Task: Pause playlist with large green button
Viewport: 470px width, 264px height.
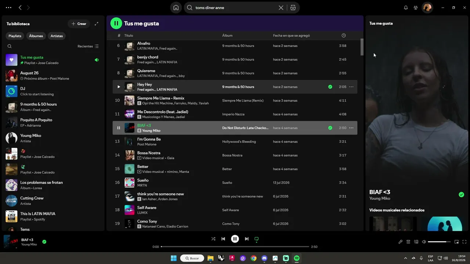Action: pos(116,23)
